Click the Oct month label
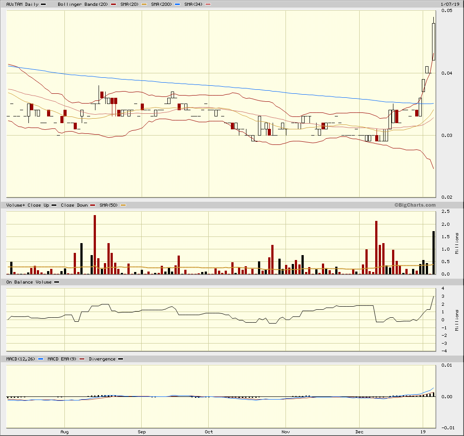Screen dimensions: 464x436 click(209, 432)
